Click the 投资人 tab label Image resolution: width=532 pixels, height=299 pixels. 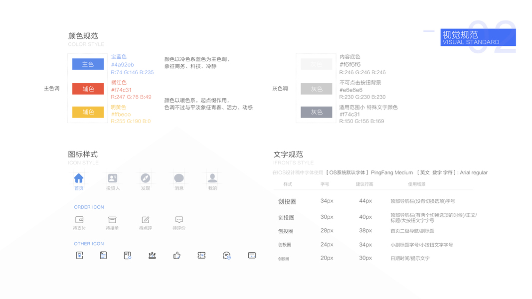(113, 188)
